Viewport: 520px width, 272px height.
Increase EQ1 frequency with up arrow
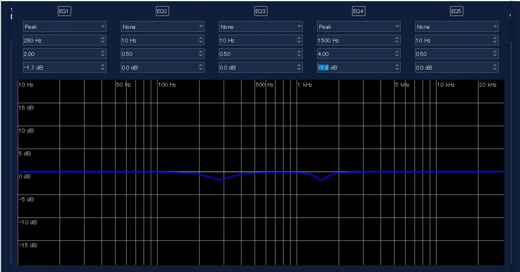tap(103, 38)
